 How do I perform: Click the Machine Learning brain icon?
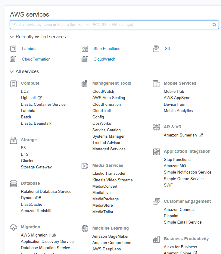(x=85, y=229)
